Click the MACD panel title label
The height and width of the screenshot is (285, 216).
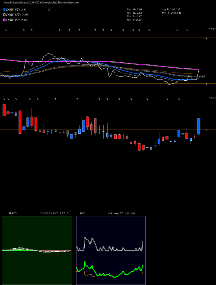pos(13,213)
